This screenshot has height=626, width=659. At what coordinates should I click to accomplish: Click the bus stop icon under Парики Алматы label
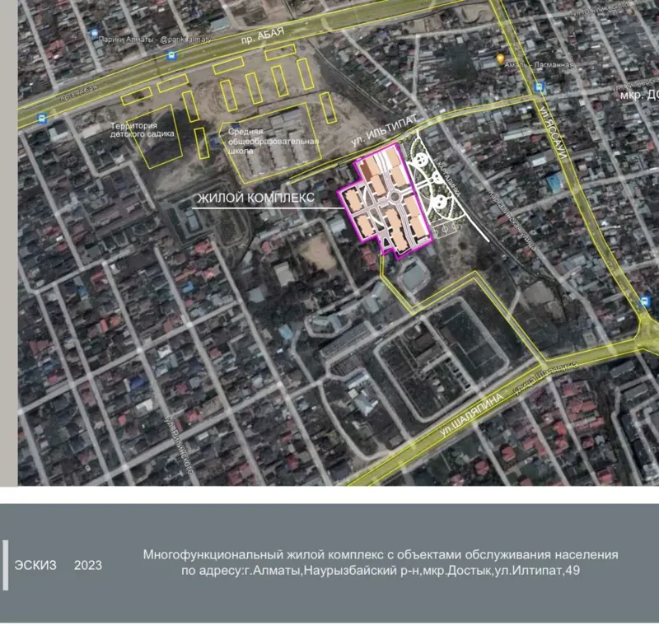click(171, 56)
